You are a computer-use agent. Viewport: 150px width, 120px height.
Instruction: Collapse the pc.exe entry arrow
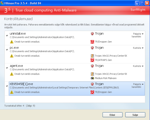tap(7, 50)
